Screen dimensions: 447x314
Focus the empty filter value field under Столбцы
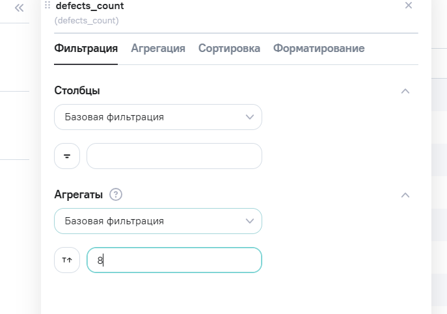(x=174, y=156)
